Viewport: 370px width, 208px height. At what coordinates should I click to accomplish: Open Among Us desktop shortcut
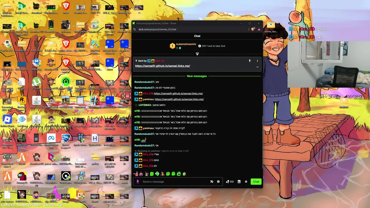click(x=22, y=178)
